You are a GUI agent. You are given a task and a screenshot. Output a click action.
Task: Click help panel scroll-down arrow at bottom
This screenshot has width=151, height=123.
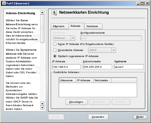[42, 108]
